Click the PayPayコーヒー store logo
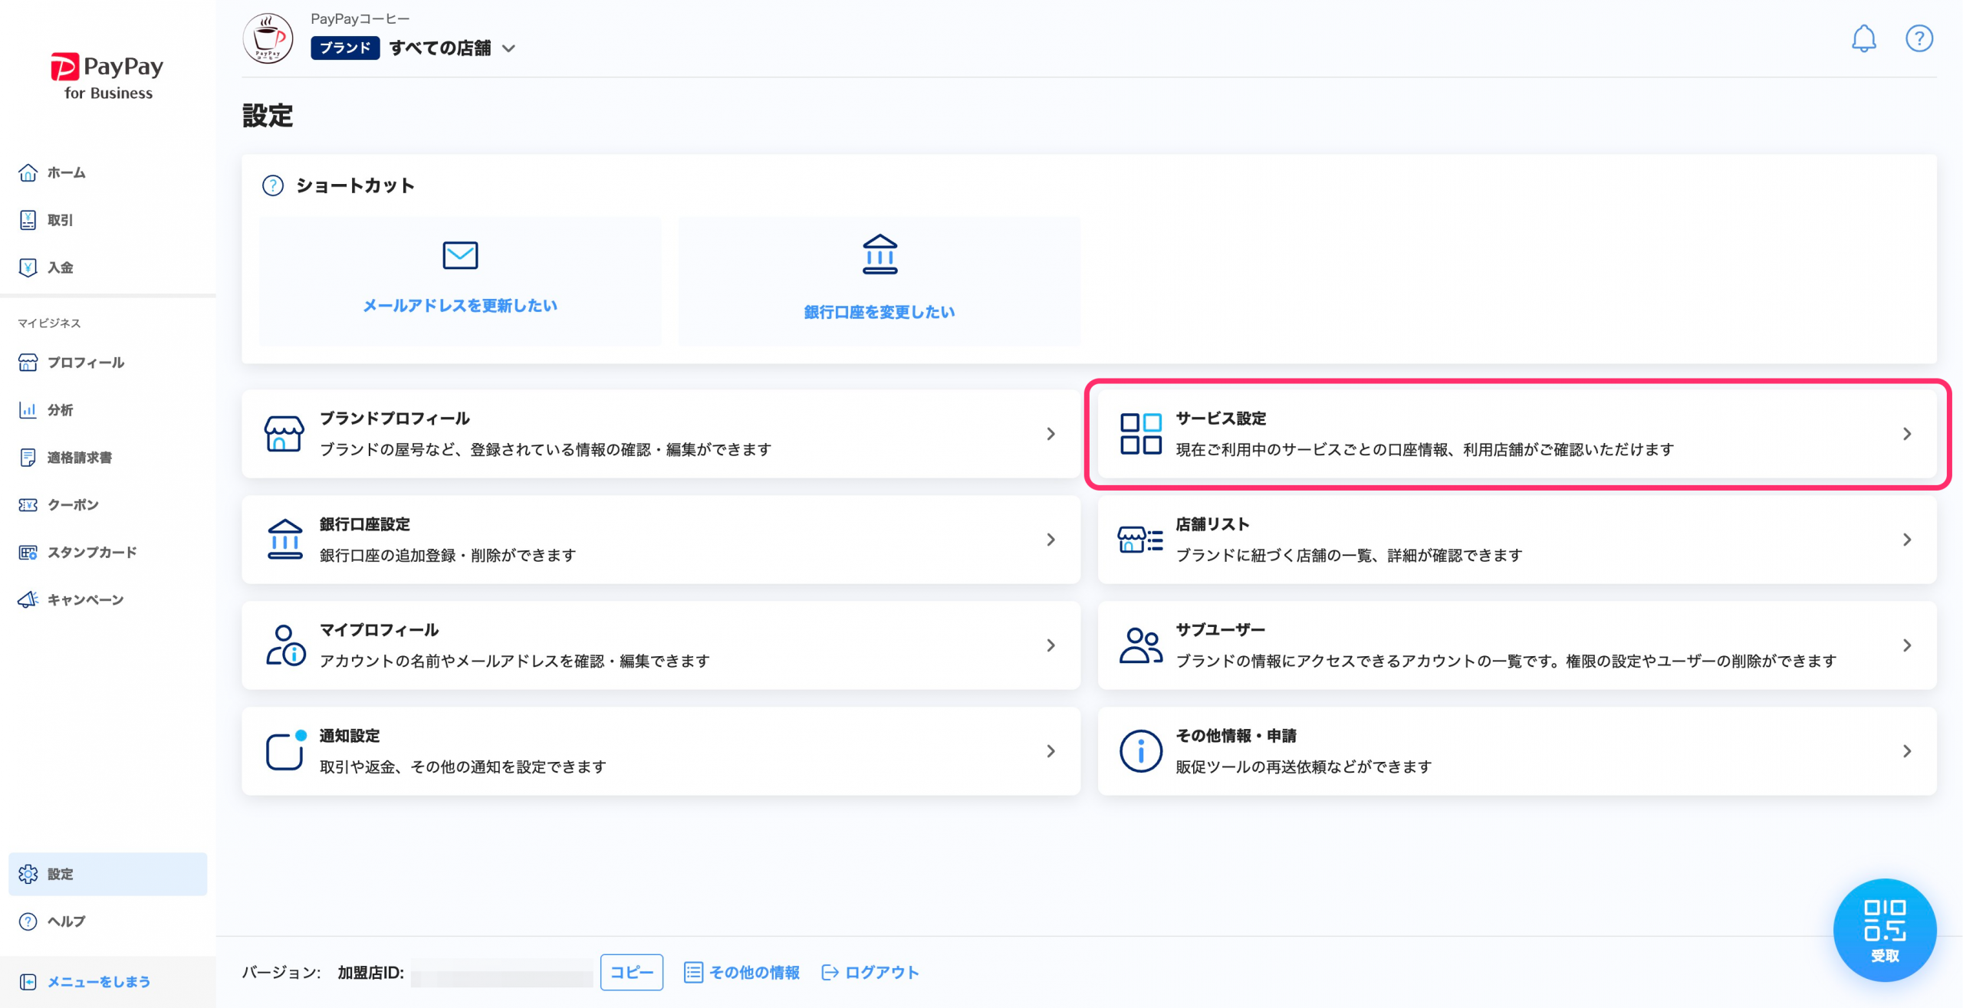This screenshot has width=1963, height=1008. 268,38
